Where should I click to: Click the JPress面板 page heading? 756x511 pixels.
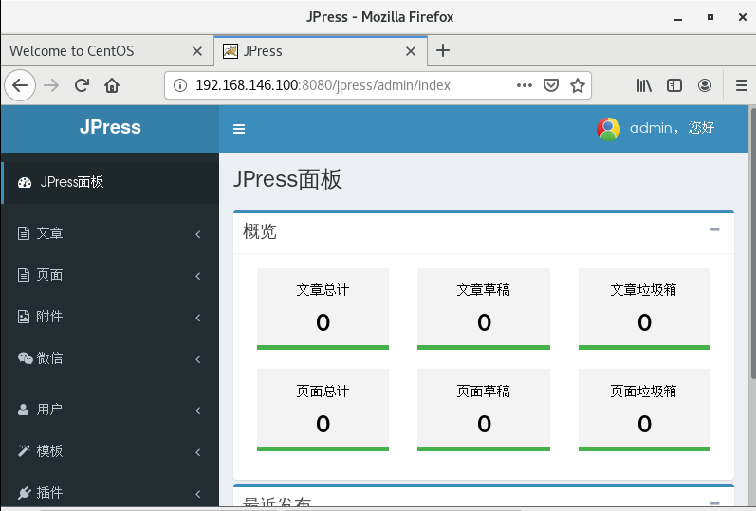(x=287, y=179)
